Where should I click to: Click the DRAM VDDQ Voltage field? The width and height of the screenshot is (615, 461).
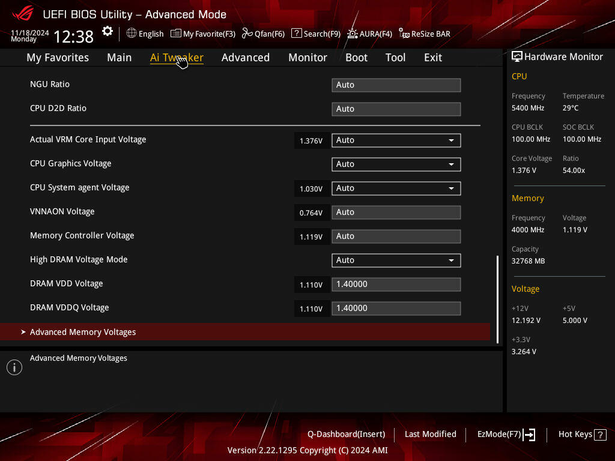396,308
